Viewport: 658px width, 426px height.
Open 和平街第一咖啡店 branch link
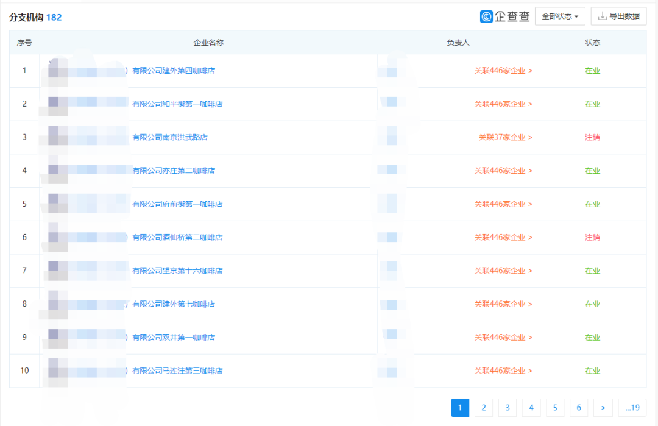[177, 104]
